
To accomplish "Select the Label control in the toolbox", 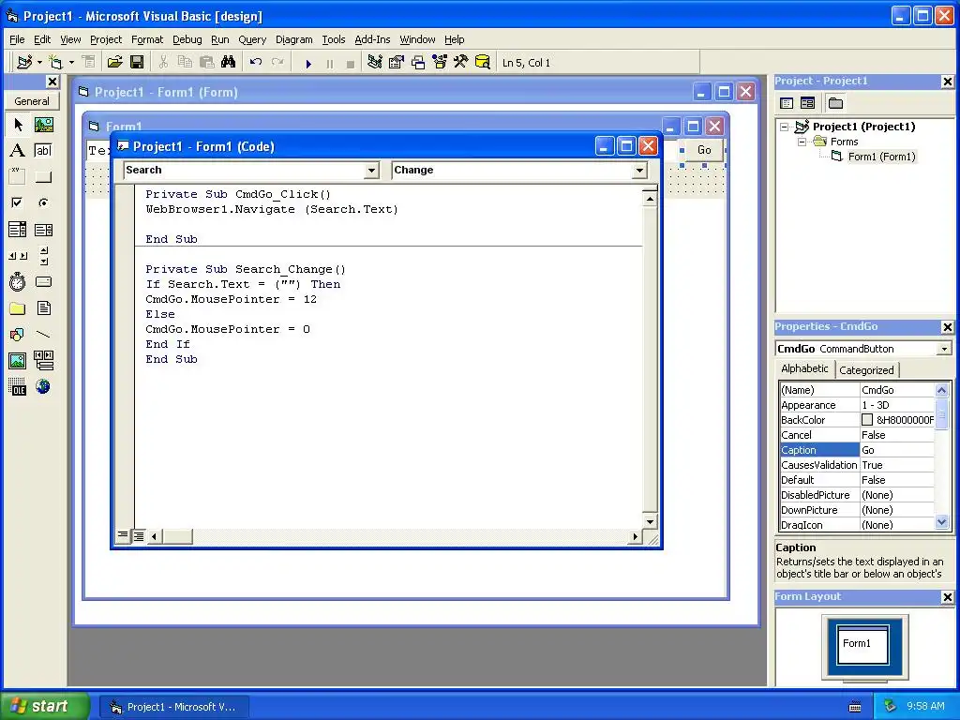I will click(18, 151).
